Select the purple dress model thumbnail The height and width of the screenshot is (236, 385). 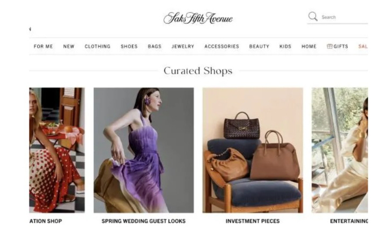[x=144, y=150]
